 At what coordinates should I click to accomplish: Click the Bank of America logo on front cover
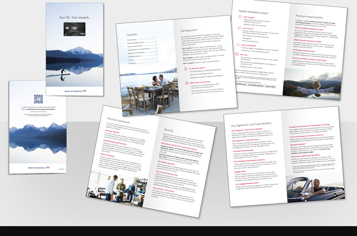coord(76,91)
